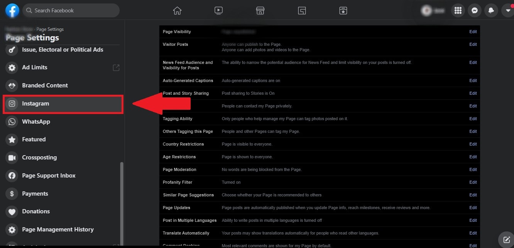Viewport: 514px width, 248px height.
Task: Edit the 'People can contact my Page privately' row
Action: click(473, 106)
